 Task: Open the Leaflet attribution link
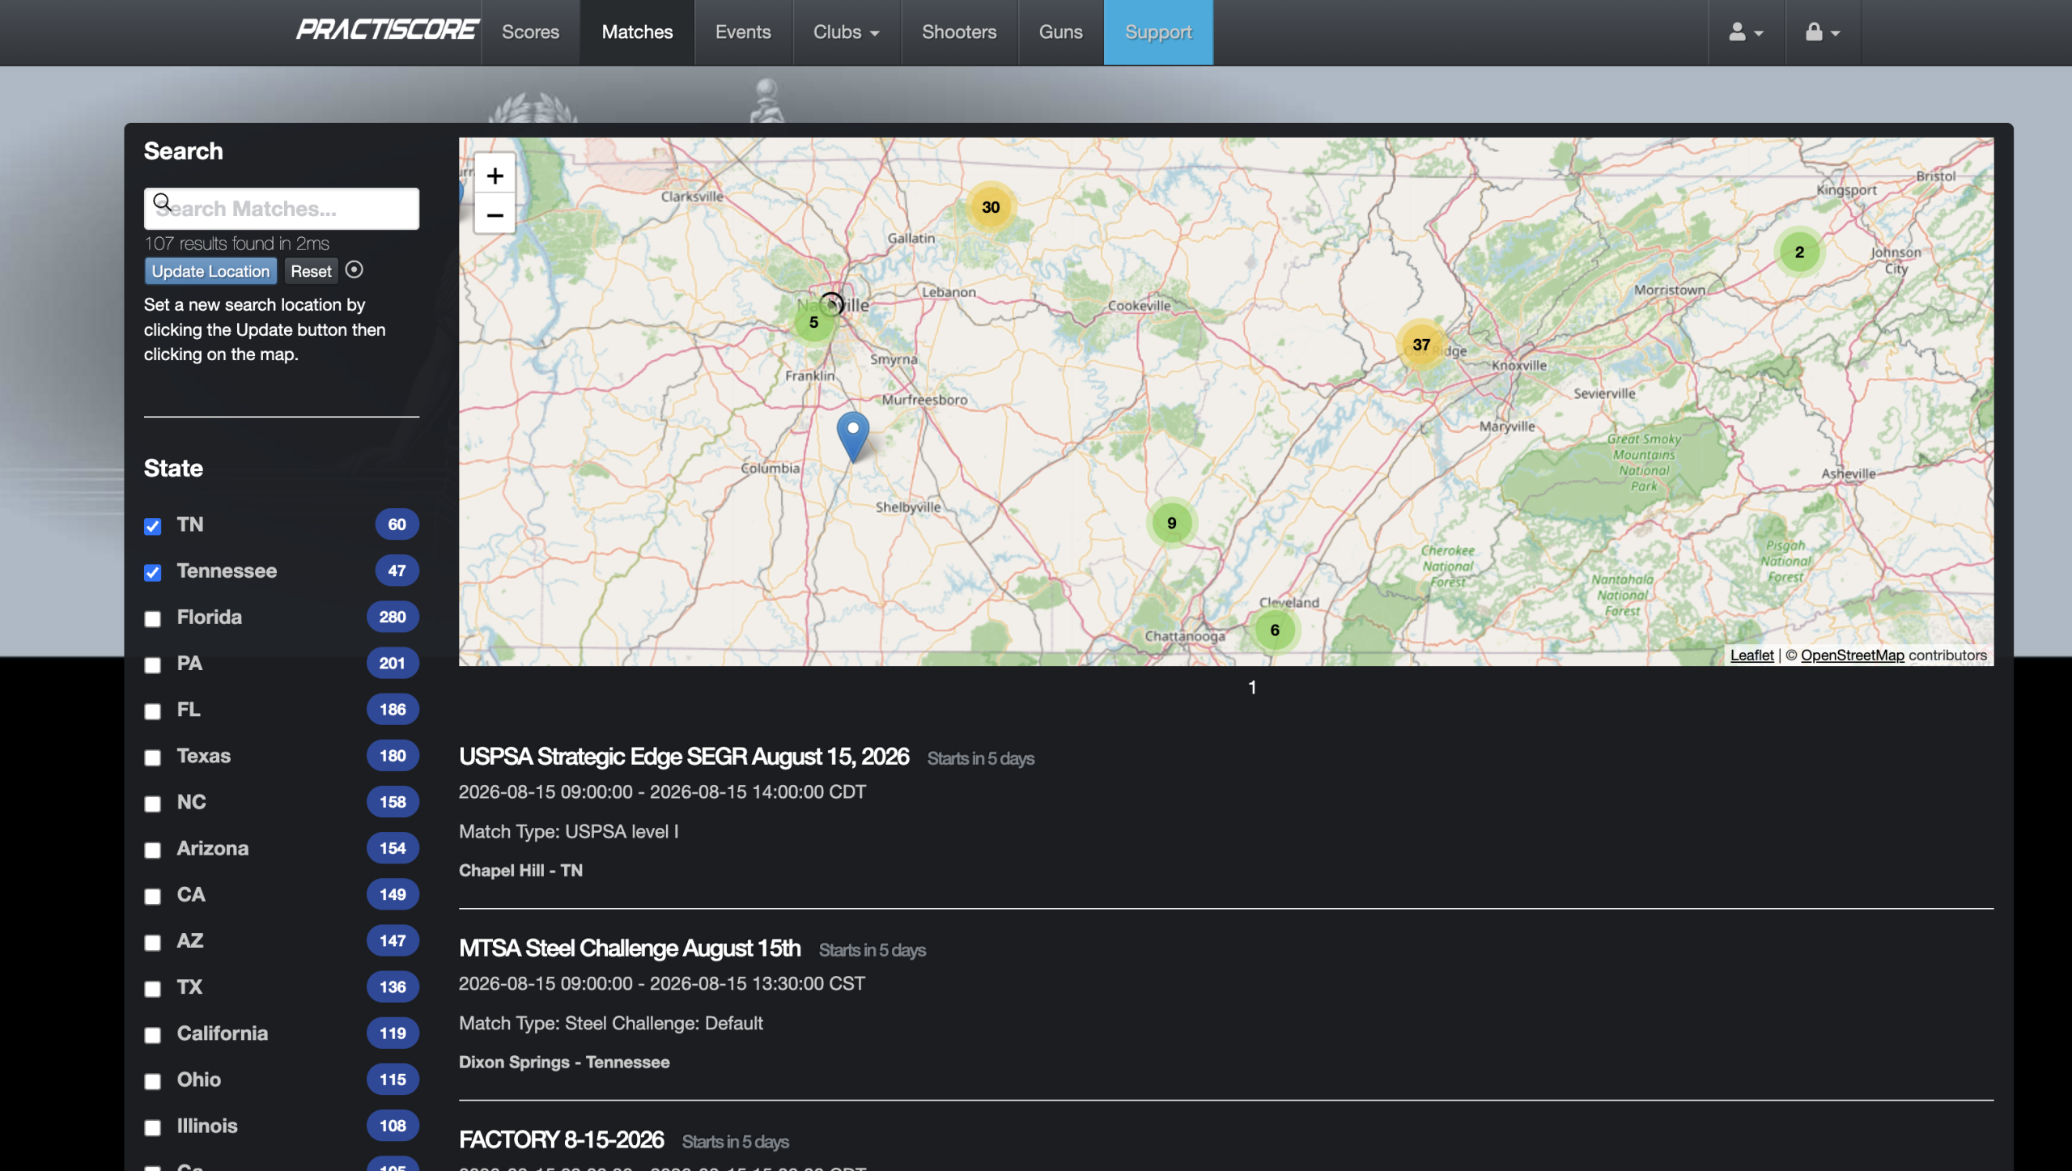(1751, 655)
